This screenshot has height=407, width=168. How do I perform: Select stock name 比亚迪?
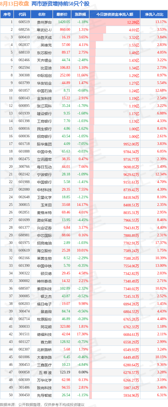pos(46,68)
